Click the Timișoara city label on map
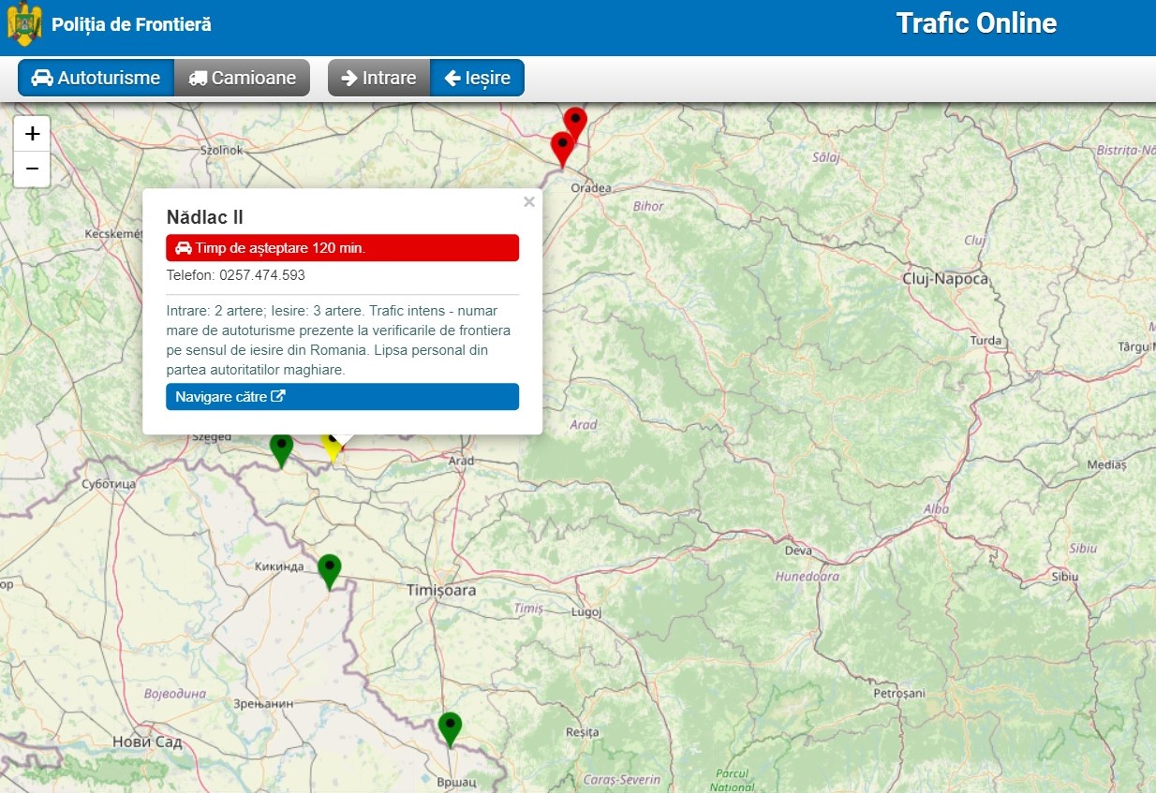 pyautogui.click(x=441, y=591)
